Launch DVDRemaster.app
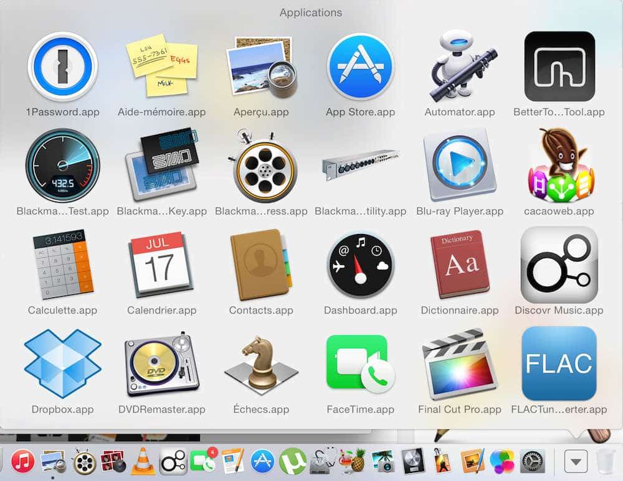Image resolution: width=623 pixels, height=481 pixels. click(x=162, y=364)
